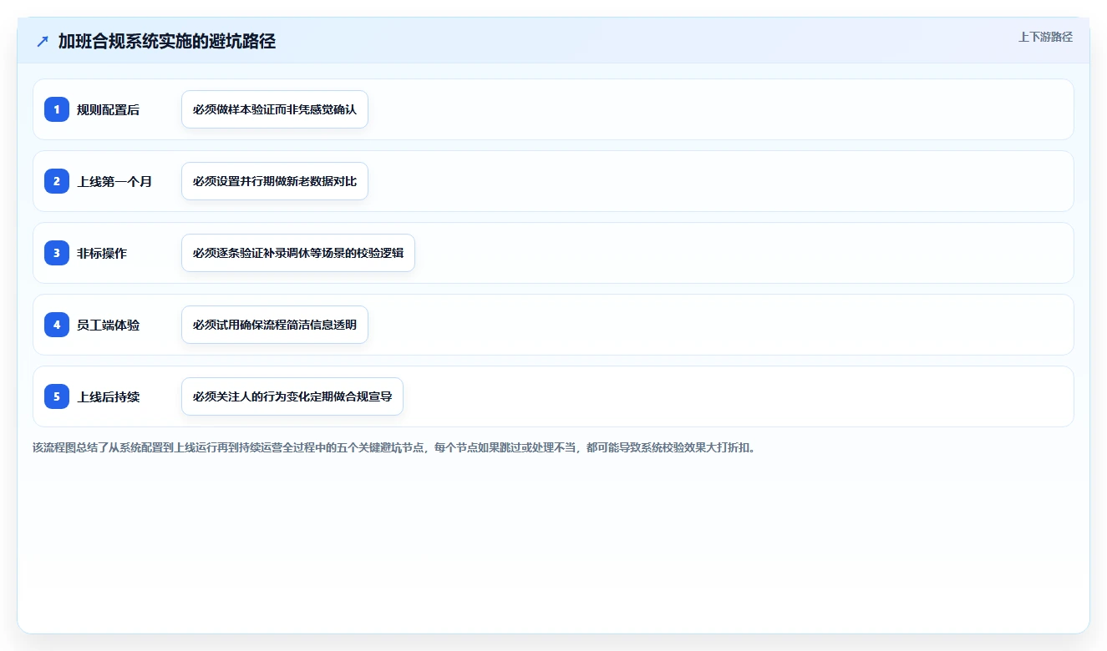Click the 必须试用确保流程简洁信息透明 chip
1107x651 pixels.
pyautogui.click(x=275, y=325)
